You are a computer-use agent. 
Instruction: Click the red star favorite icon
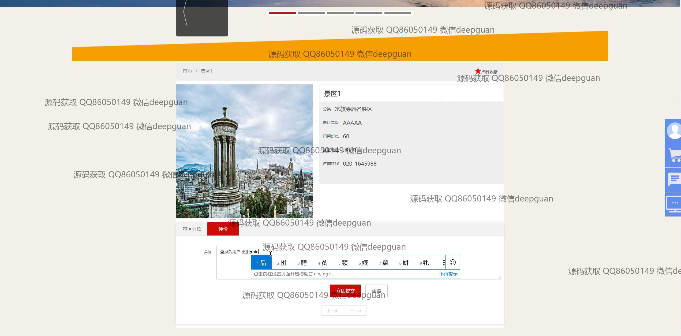tap(478, 71)
